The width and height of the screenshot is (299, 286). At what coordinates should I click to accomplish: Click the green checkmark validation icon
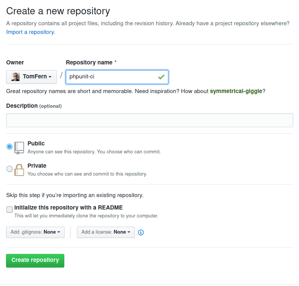click(161, 77)
